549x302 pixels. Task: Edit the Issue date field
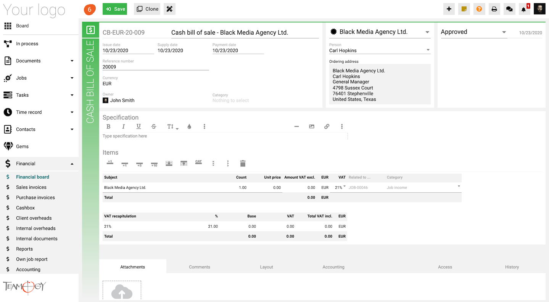pyautogui.click(x=128, y=50)
